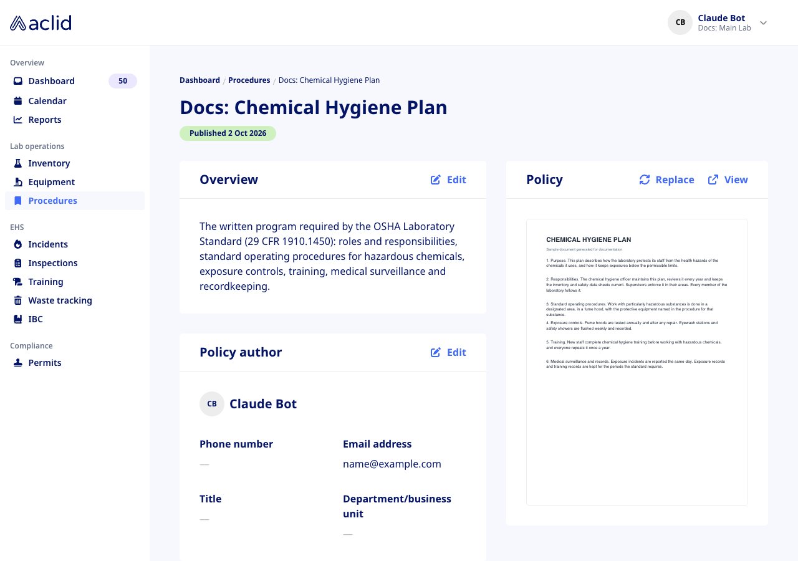The image size is (798, 561).
Task: Click the Dashboard breadcrumb link
Action: click(199, 80)
